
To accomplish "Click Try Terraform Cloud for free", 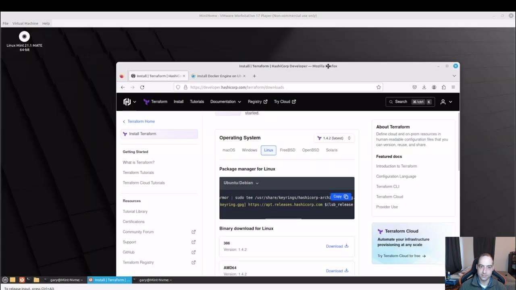I will click(x=402, y=256).
